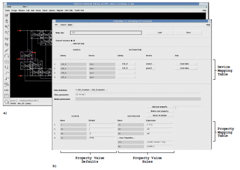Select the narrow Wire tool icon

point(6,73)
